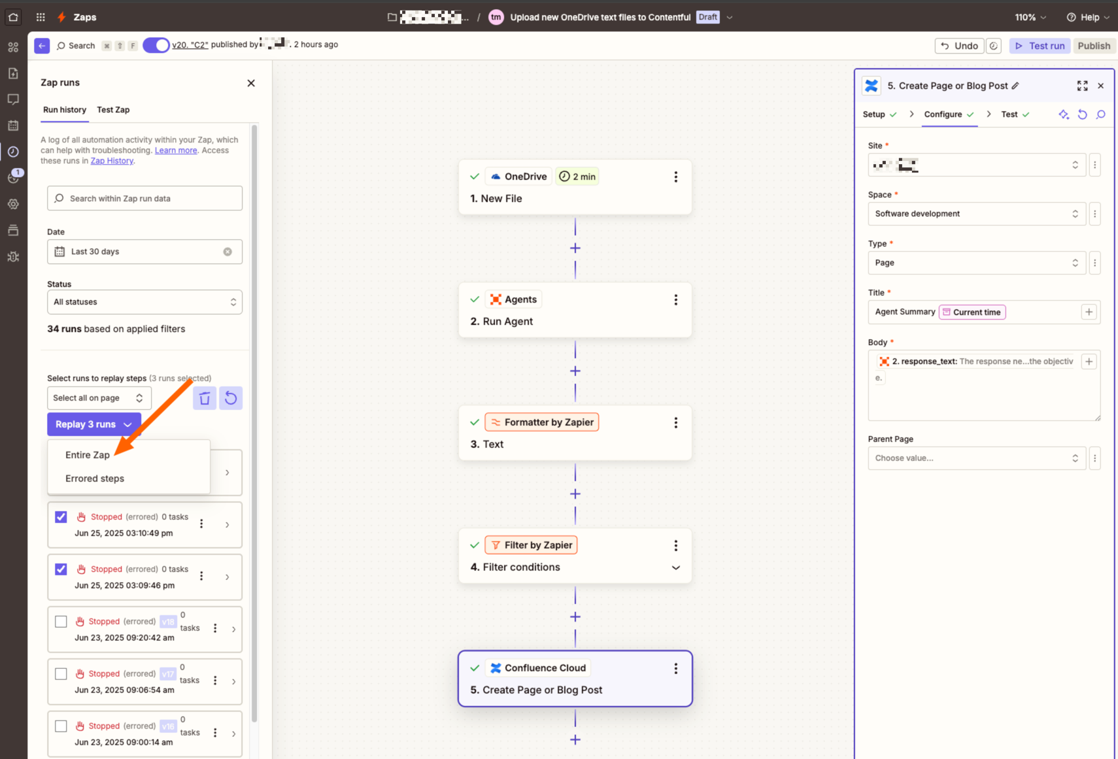Click the Test run button
Viewport: 1118px width, 759px height.
point(1040,46)
